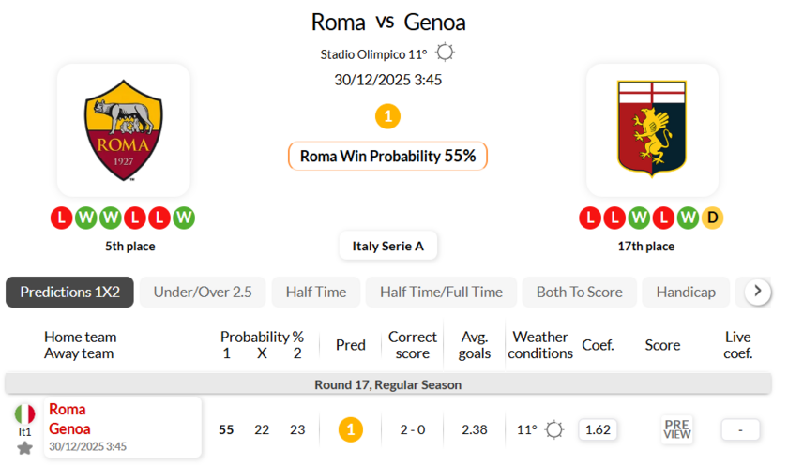
Task: Click the Roma club crest logo
Action: point(123,129)
